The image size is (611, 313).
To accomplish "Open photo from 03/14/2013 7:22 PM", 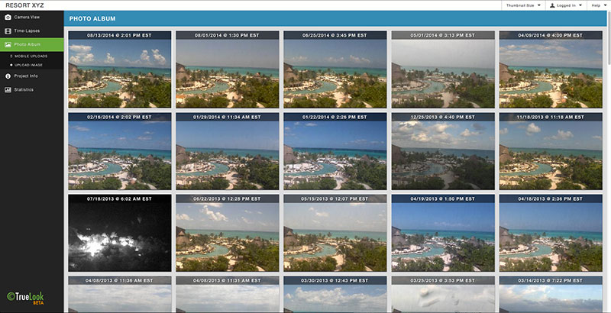I will pyautogui.click(x=551, y=295).
